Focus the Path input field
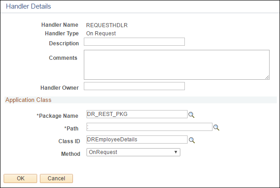 (x=150, y=127)
